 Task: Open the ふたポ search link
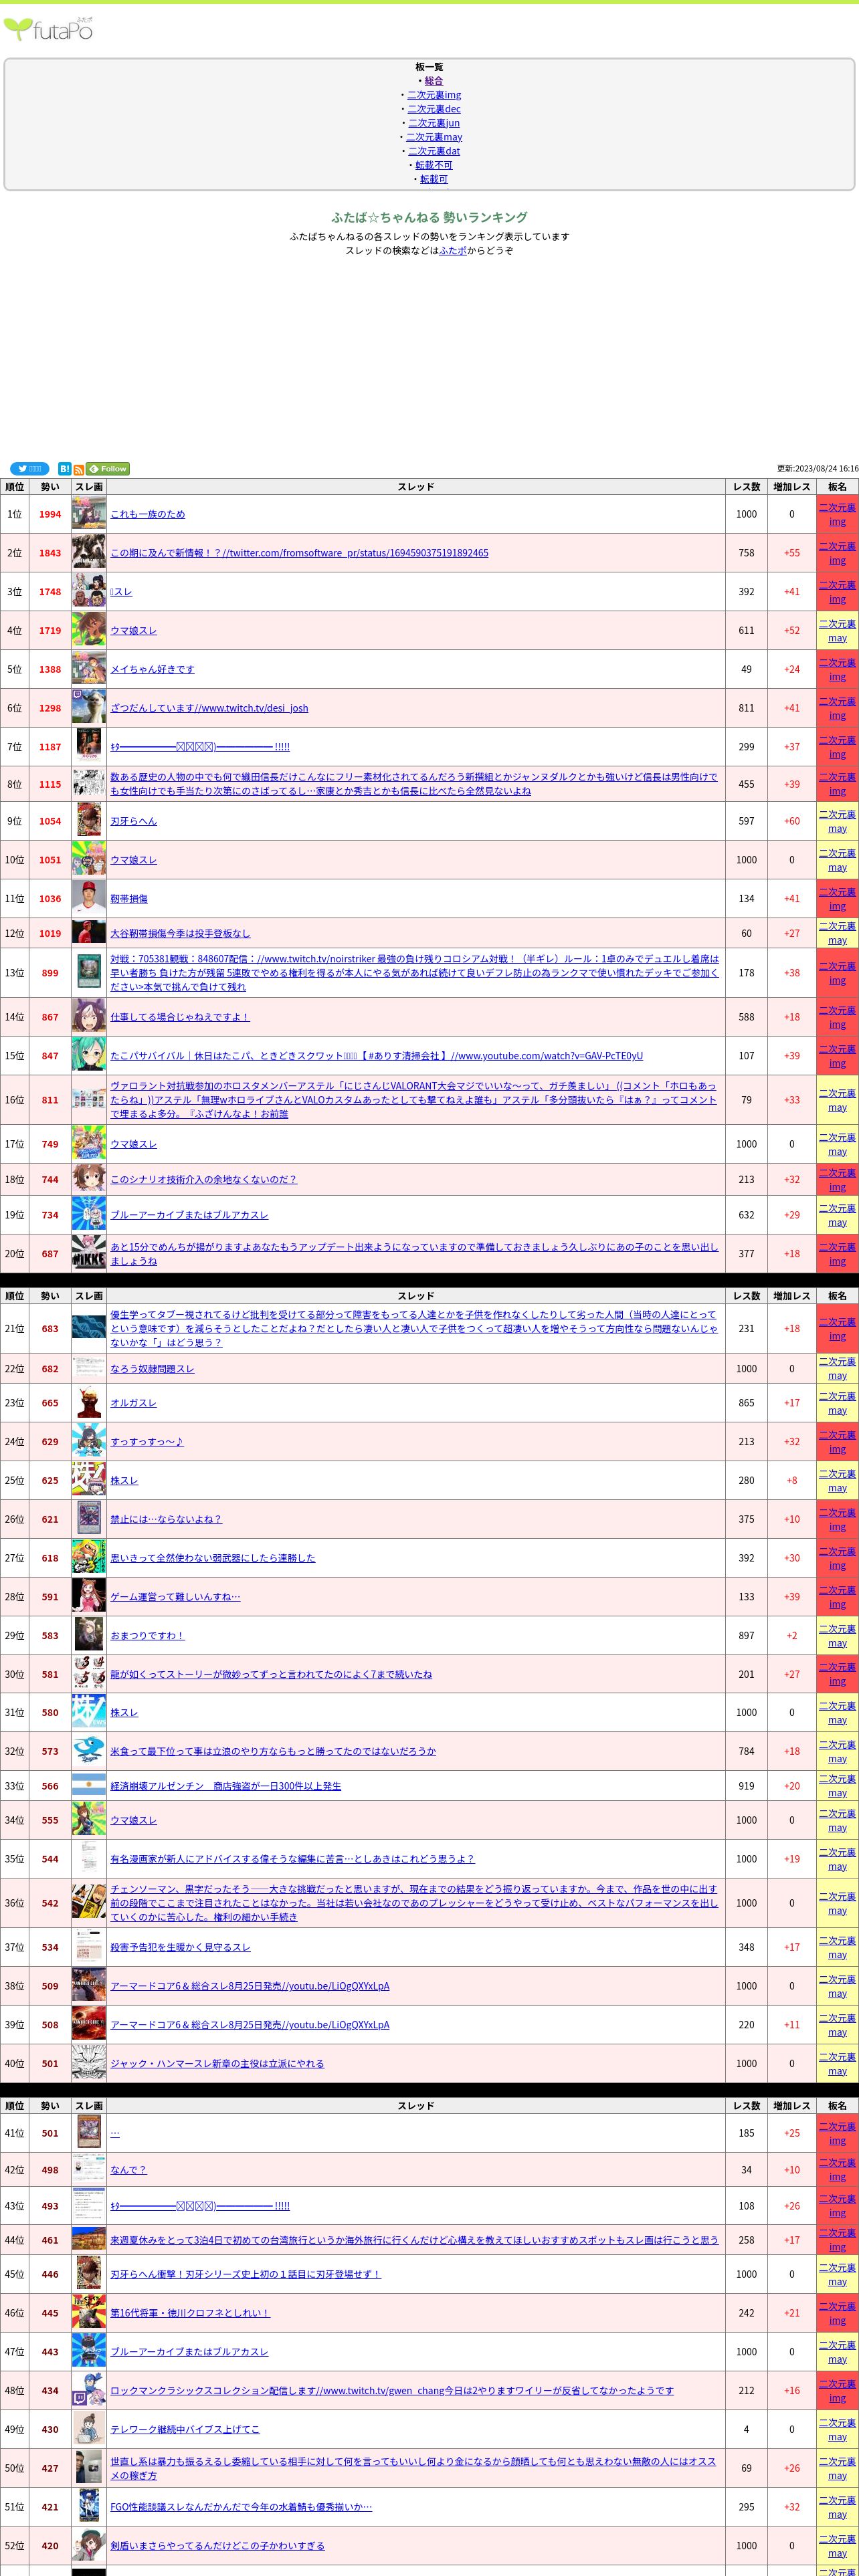pyautogui.click(x=453, y=251)
